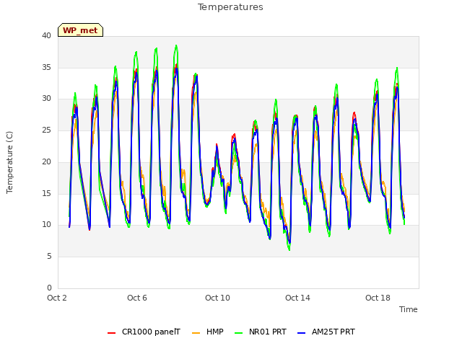Click the 25 y-axis tick label
Viewport: 462px width, 346px height.
coord(46,130)
